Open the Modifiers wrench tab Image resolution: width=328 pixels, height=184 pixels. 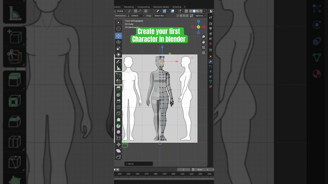(211, 62)
